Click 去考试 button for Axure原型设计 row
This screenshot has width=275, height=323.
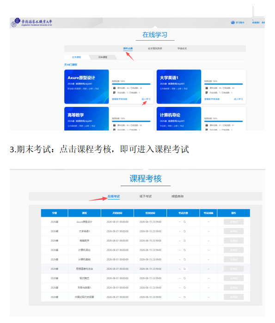pyautogui.click(x=234, y=222)
